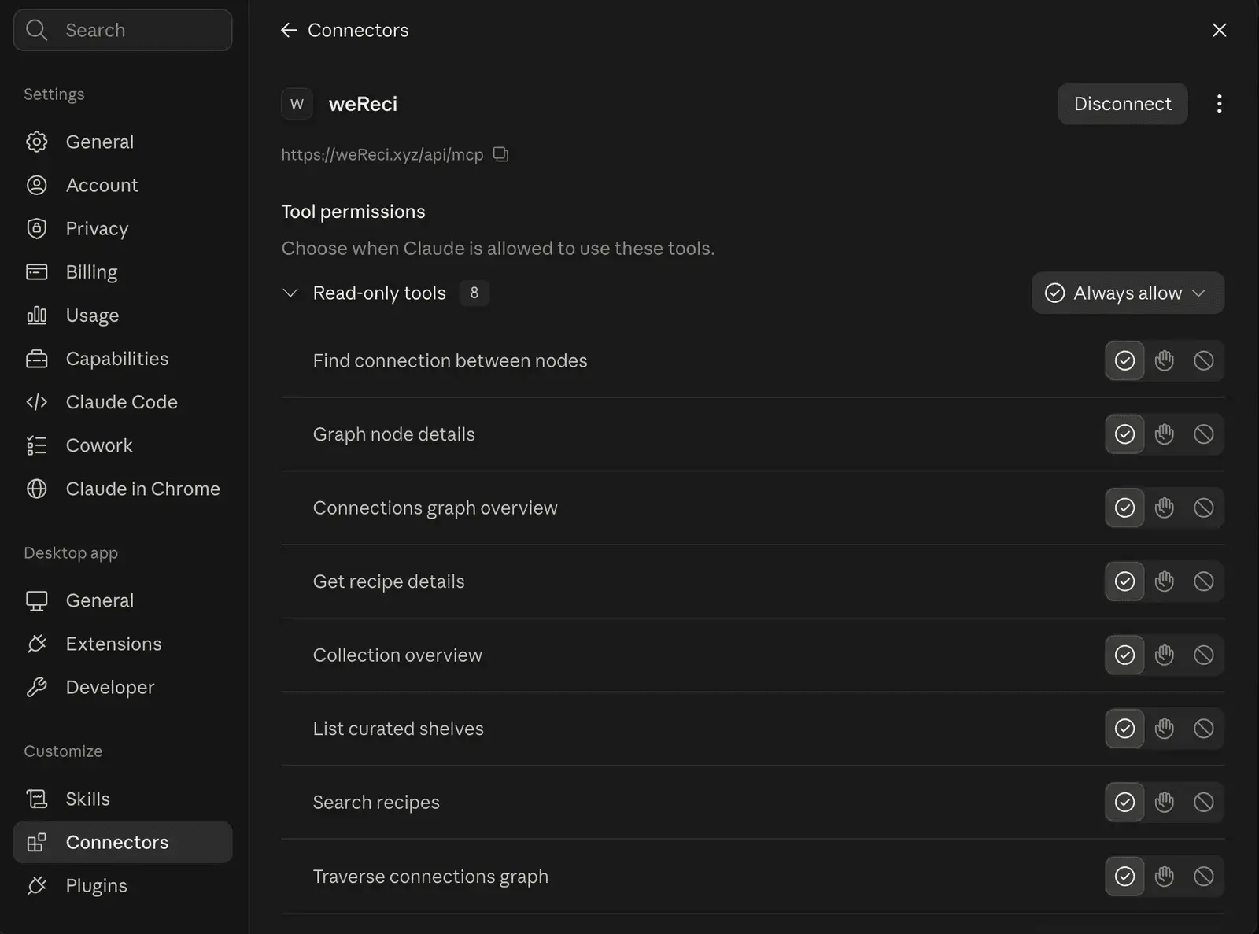1259x934 pixels.
Task: Require approval for Get recipe details
Action: (1164, 581)
